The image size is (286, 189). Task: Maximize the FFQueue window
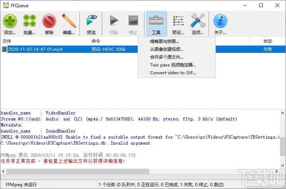click(x=261, y=5)
